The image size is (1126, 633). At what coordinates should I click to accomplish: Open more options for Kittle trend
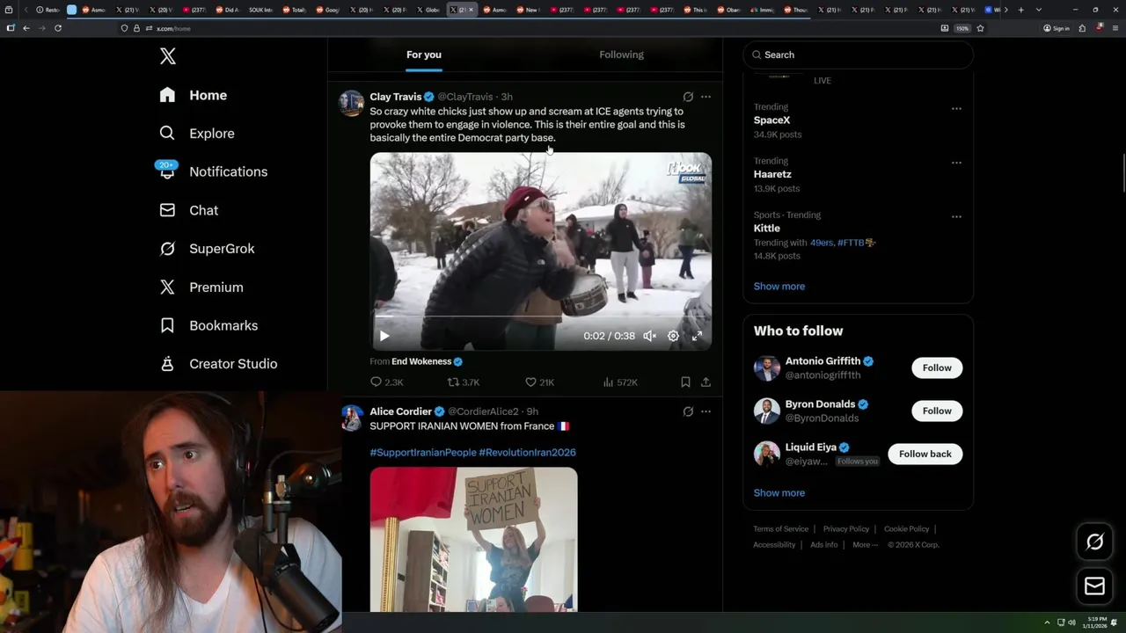(x=956, y=216)
